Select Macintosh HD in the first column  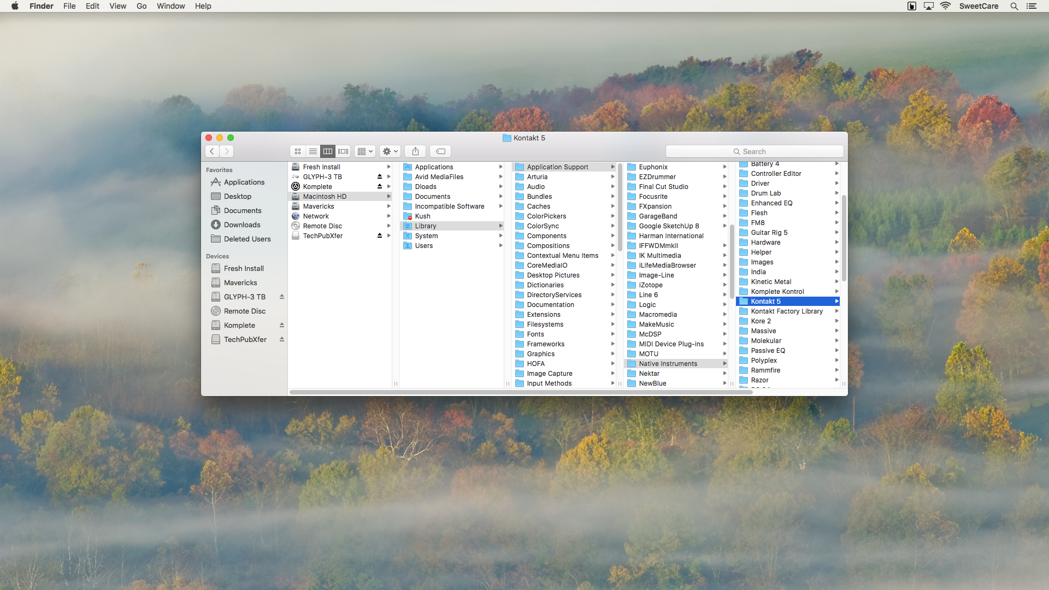340,197
